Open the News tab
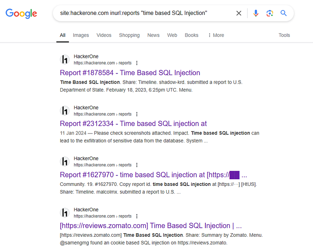 pyautogui.click(x=153, y=35)
